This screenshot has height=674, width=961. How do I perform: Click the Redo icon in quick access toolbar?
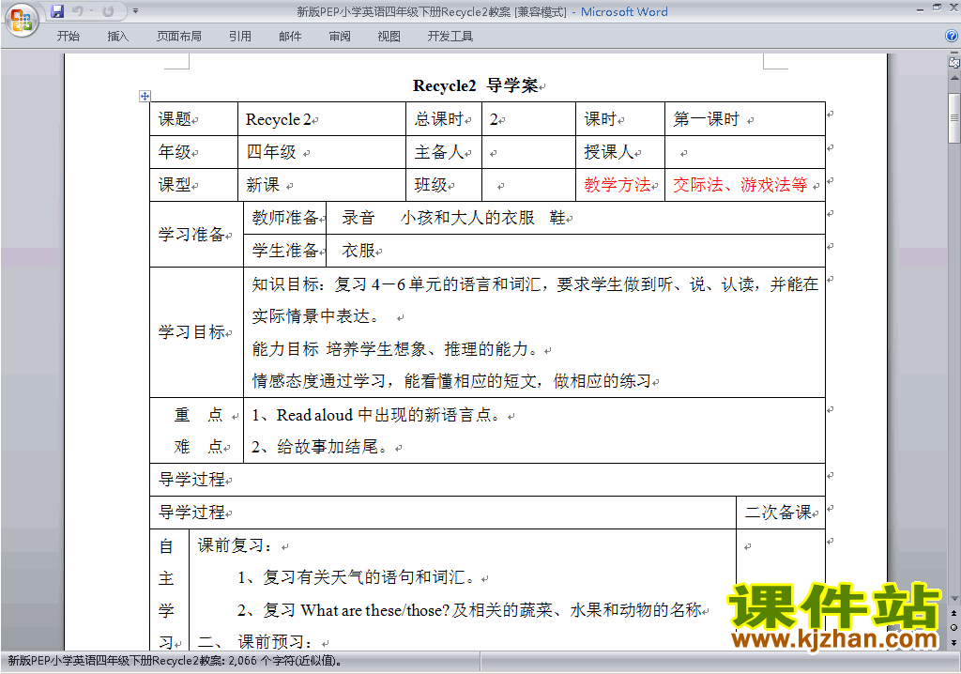pos(109,11)
